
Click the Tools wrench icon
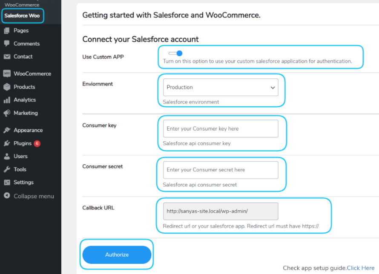pos(7,169)
